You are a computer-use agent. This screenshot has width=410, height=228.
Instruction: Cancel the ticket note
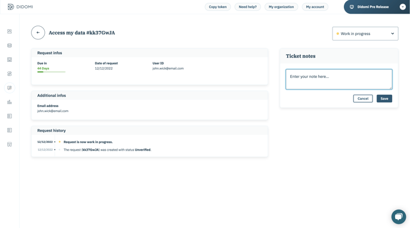pyautogui.click(x=363, y=98)
